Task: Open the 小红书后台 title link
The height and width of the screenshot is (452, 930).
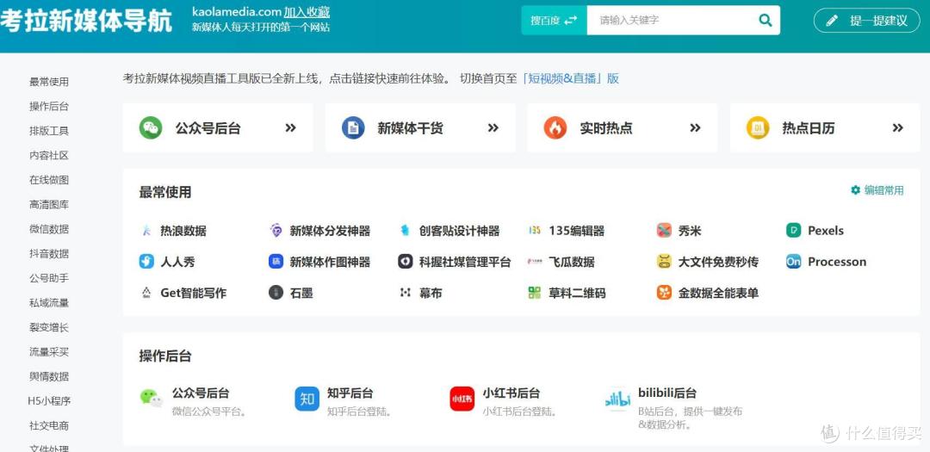Action: click(x=512, y=393)
